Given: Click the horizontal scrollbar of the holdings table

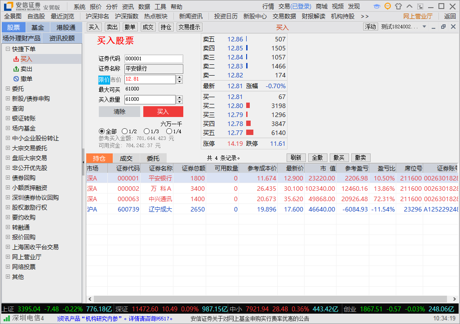Looking at the screenshot, I should click(x=270, y=299).
